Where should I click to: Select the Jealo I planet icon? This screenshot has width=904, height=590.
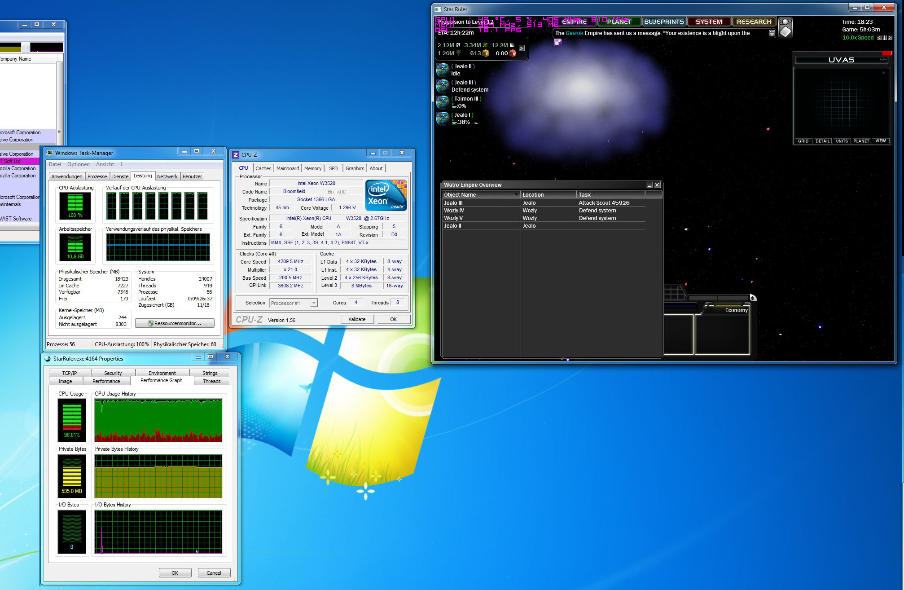pos(443,118)
